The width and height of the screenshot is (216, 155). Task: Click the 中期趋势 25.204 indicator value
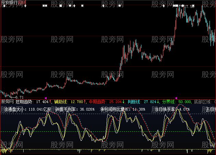click(x=107, y=102)
